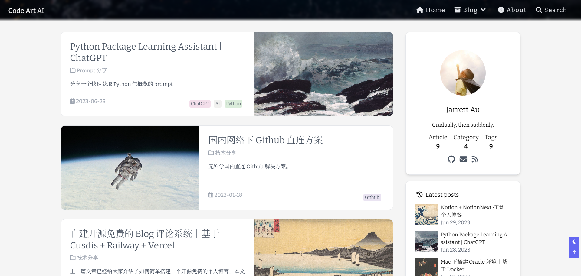Click the great wave post thumbnail
This screenshot has height=276, width=581.
pyautogui.click(x=426, y=214)
